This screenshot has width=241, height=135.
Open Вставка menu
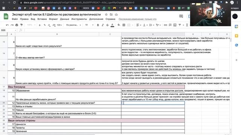point(42,19)
